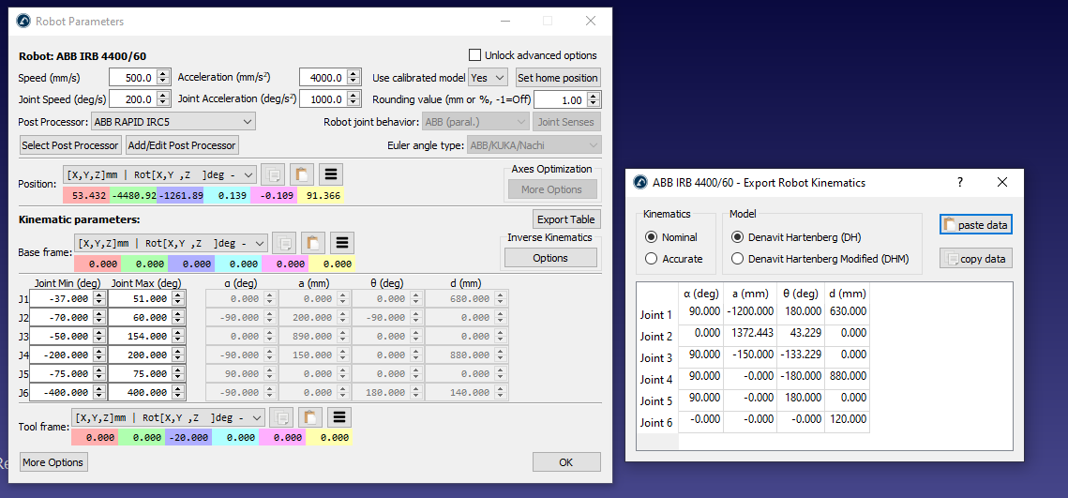Open the Position row hamburger menu icon
Screen dimensions: 1068x498
point(330,174)
